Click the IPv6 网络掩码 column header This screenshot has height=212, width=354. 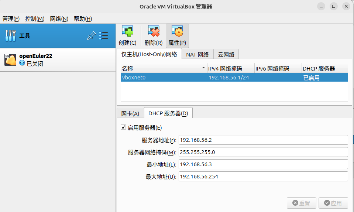[278, 68]
